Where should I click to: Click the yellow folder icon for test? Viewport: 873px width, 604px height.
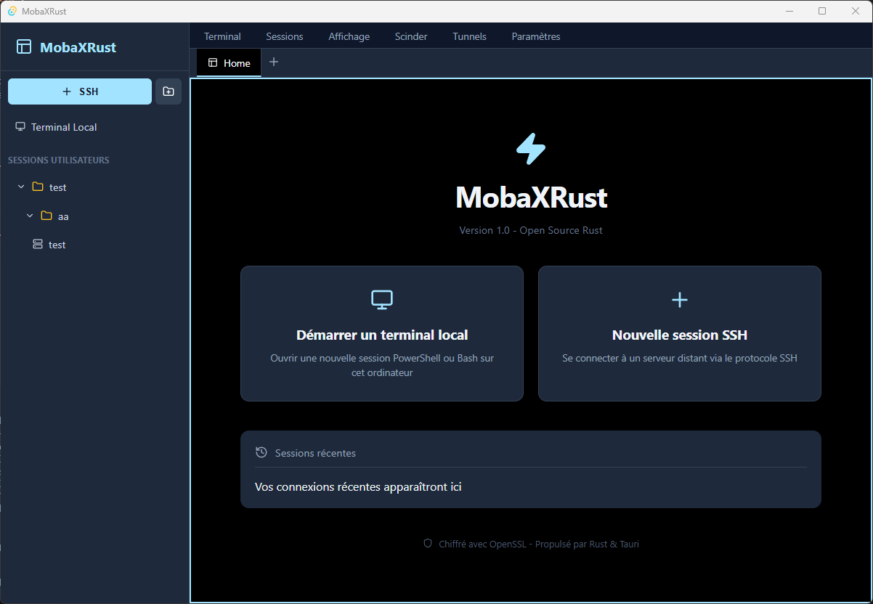pos(38,187)
